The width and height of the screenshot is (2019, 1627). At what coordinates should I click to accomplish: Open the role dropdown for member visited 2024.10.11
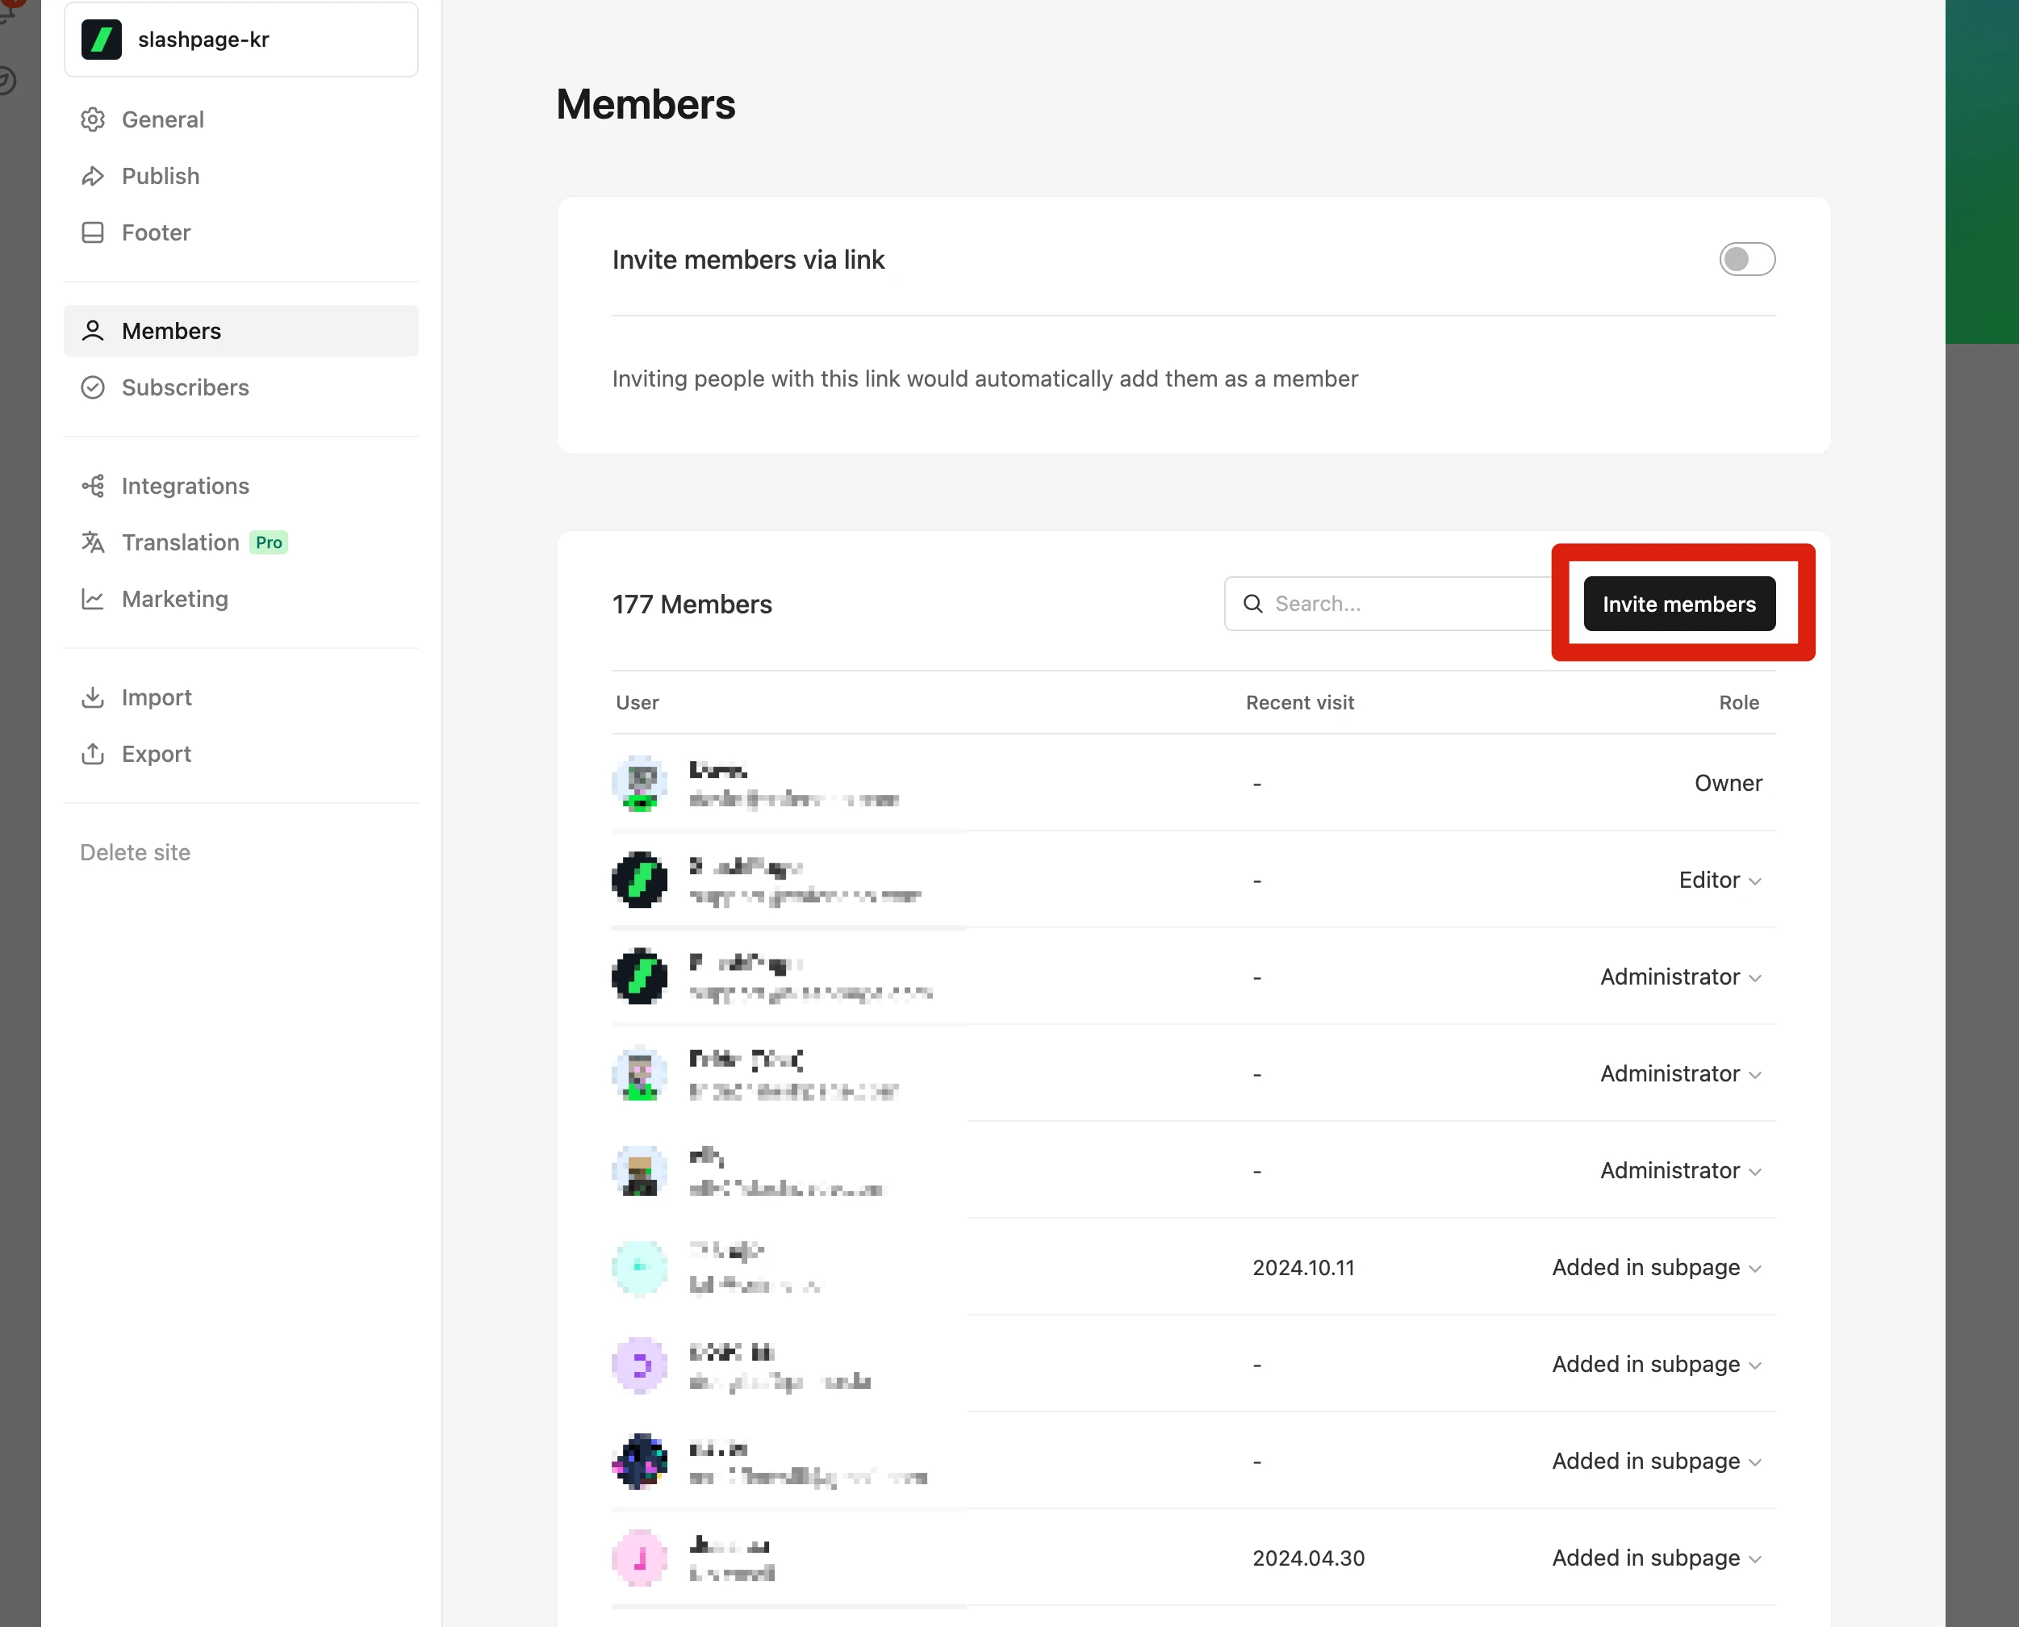point(1657,1268)
